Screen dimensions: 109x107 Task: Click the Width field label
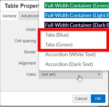pyautogui.click(x=31, y=30)
